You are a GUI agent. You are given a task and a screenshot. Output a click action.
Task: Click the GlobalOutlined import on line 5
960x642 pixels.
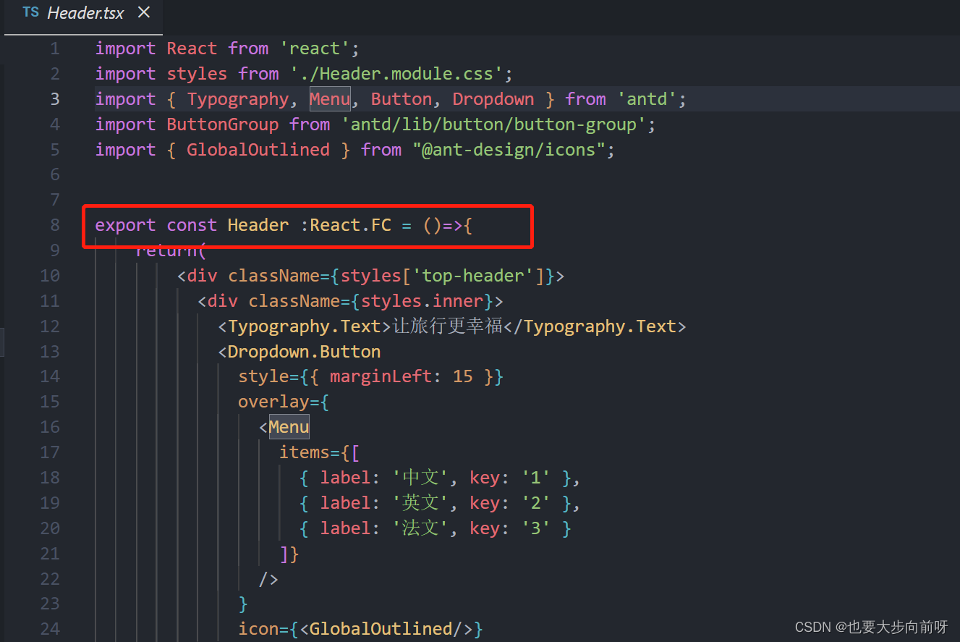tap(258, 149)
